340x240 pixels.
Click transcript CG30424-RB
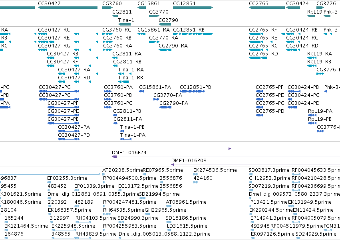pos(302,30)
